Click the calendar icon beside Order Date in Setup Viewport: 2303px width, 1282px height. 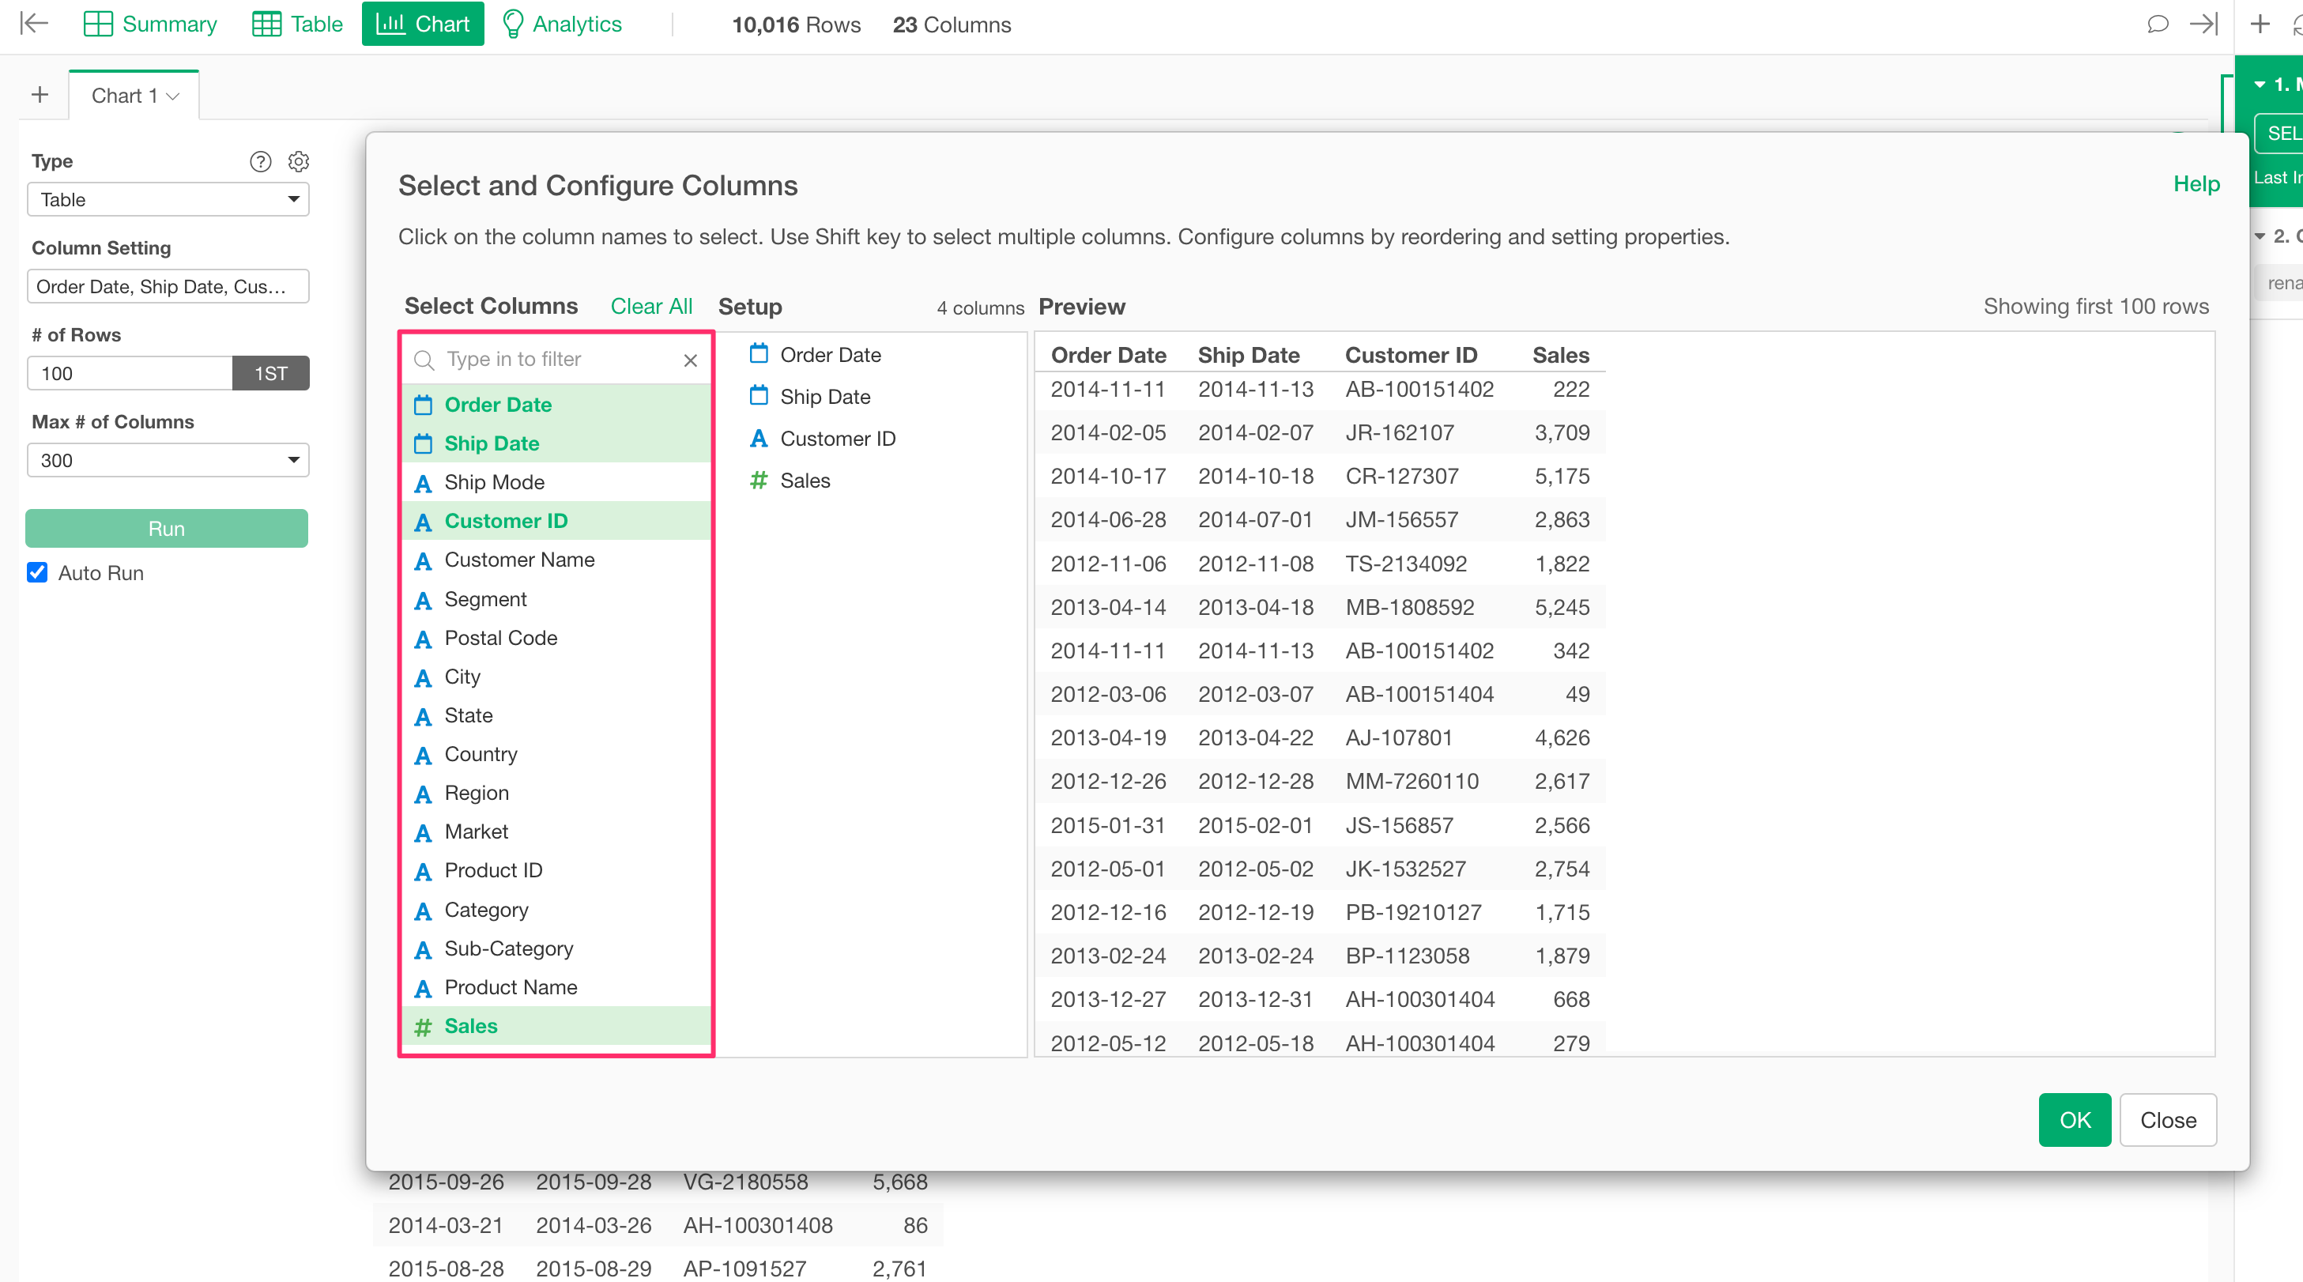click(x=758, y=354)
